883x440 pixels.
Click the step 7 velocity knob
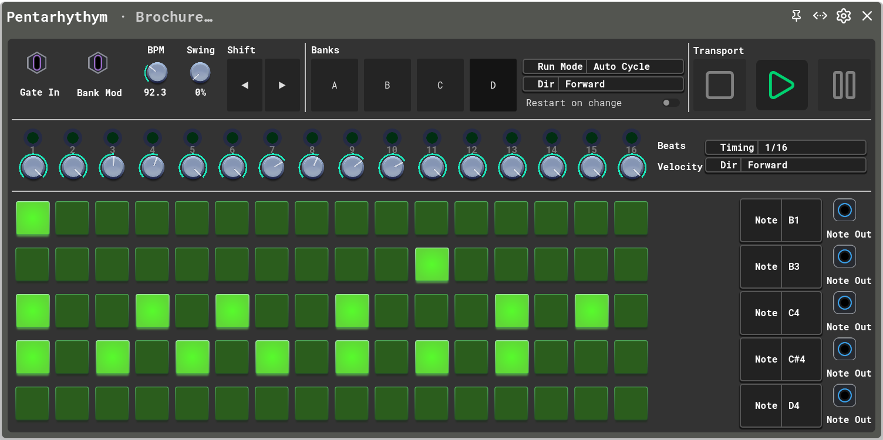point(272,168)
